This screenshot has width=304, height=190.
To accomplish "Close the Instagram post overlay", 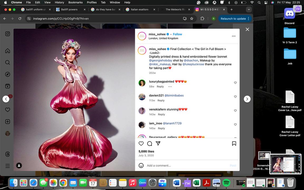I will (247, 29).
